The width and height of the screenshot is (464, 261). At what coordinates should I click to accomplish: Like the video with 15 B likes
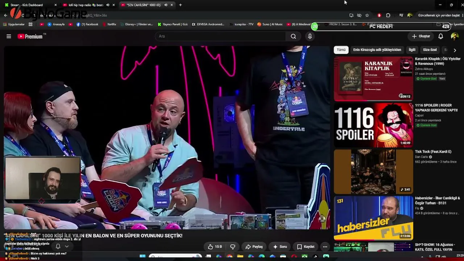[215, 247]
